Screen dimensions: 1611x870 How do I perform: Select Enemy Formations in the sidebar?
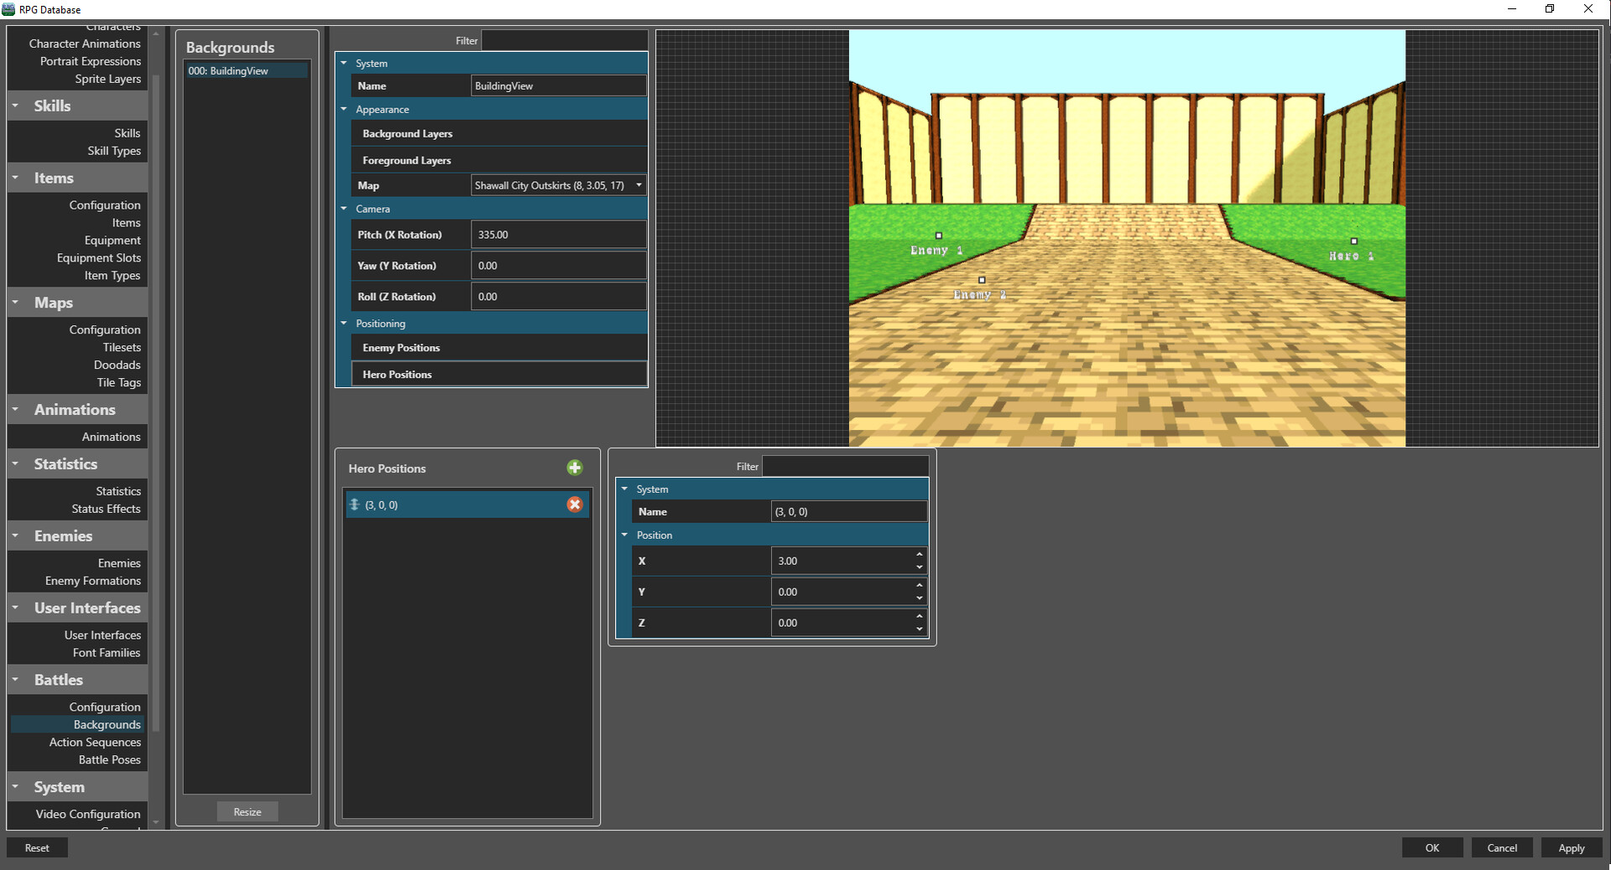92,580
